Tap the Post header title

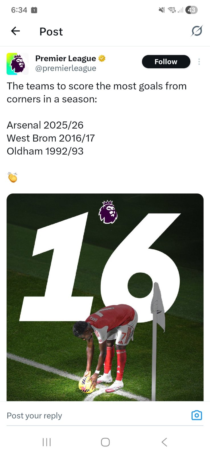pos(51,32)
